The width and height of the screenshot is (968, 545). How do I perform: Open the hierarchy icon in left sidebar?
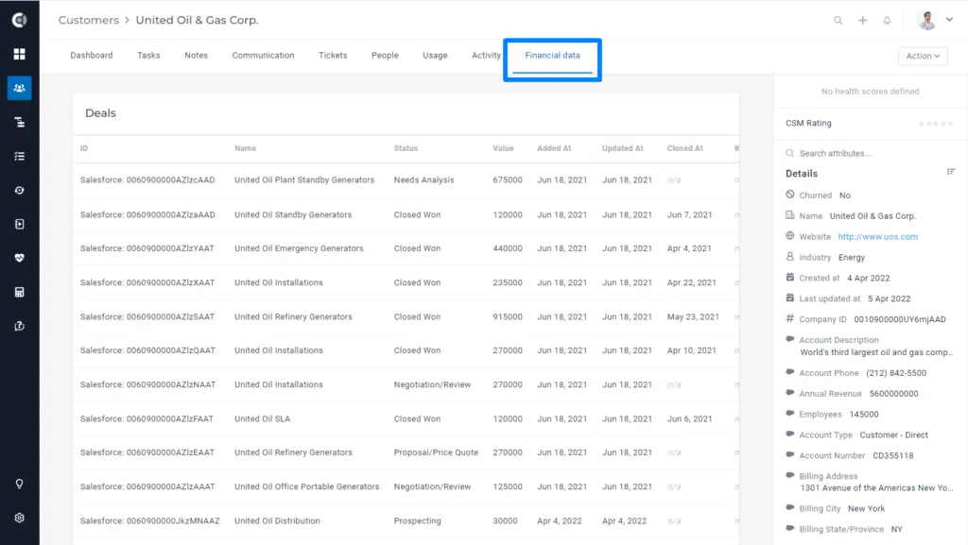(19, 122)
